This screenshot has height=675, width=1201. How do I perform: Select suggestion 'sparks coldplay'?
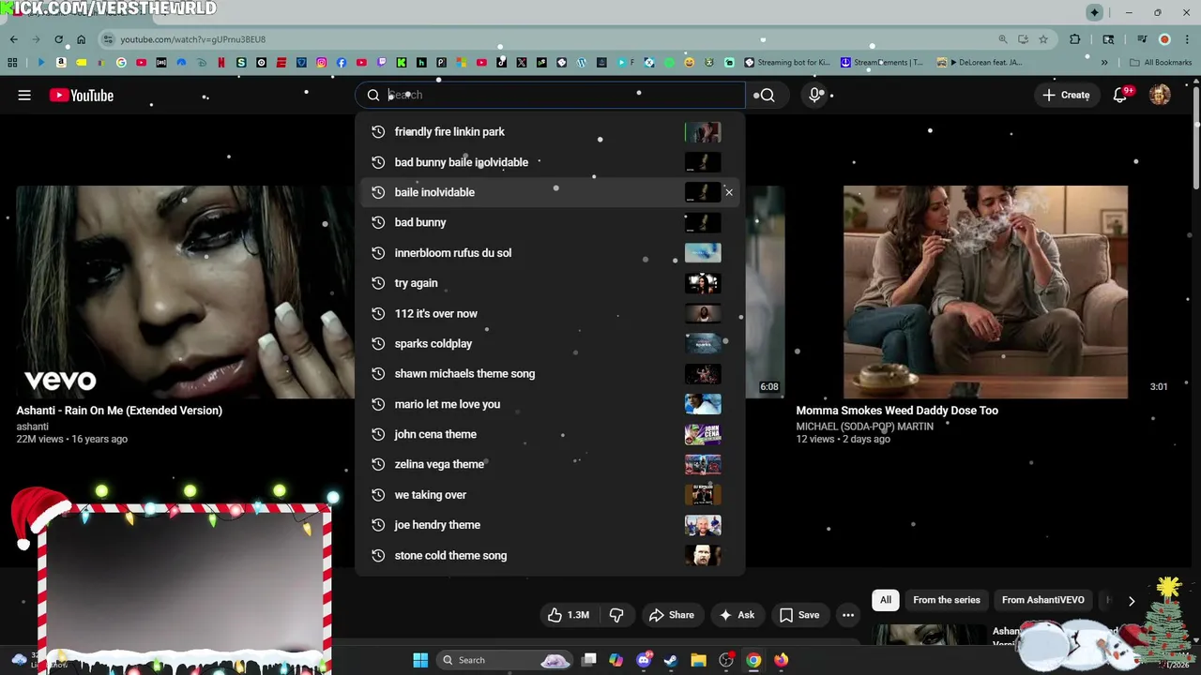(x=550, y=343)
